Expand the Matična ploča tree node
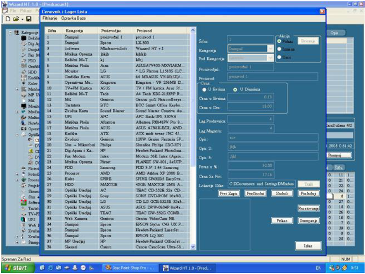 [17, 89]
